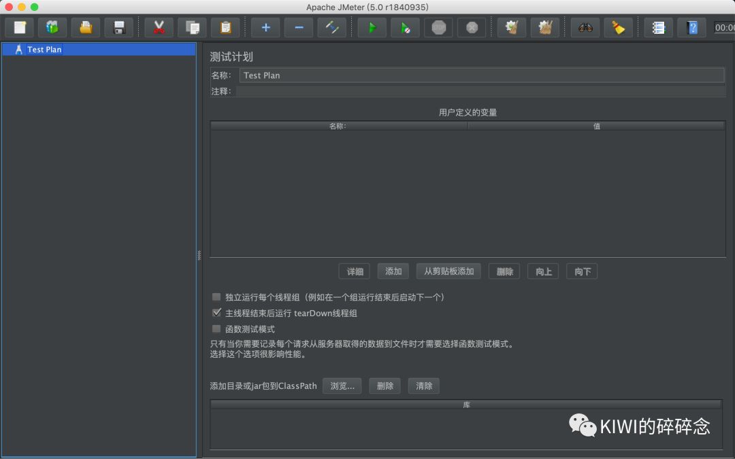The width and height of the screenshot is (735, 459).
Task: Clear results with gear broom icon
Action: 512,28
